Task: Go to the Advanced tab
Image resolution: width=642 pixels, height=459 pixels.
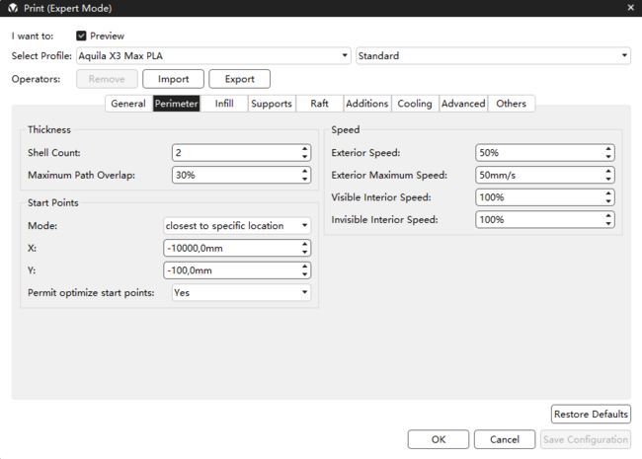Action: [463, 104]
